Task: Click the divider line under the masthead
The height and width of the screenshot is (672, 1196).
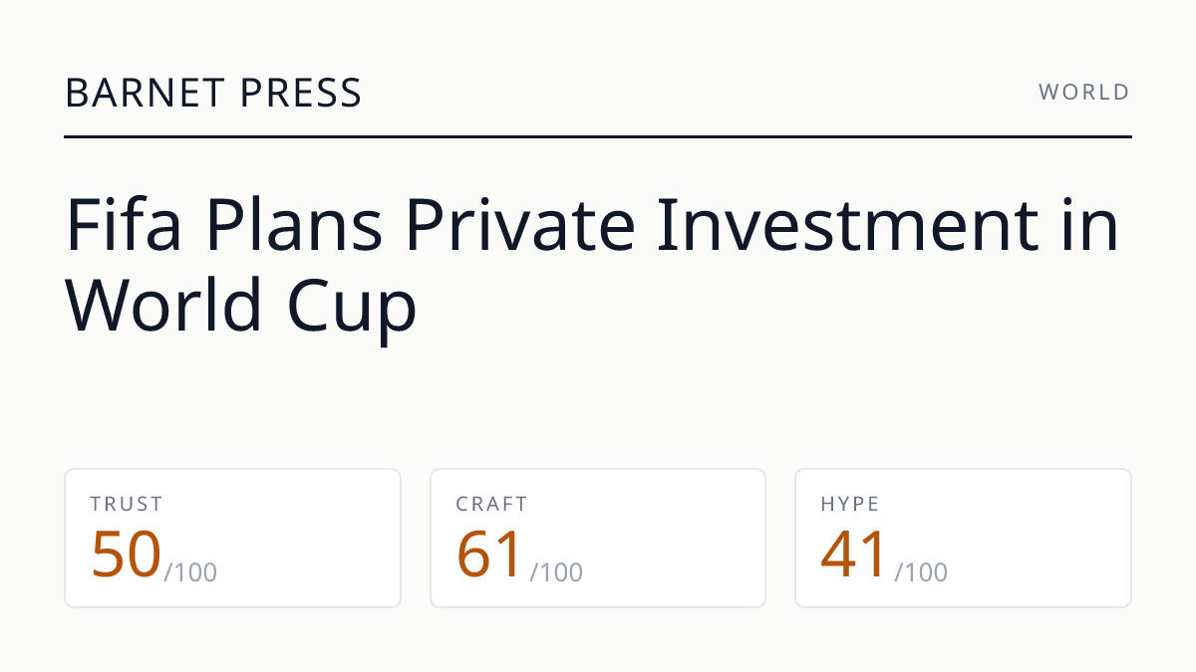Action: pyautogui.click(x=598, y=136)
